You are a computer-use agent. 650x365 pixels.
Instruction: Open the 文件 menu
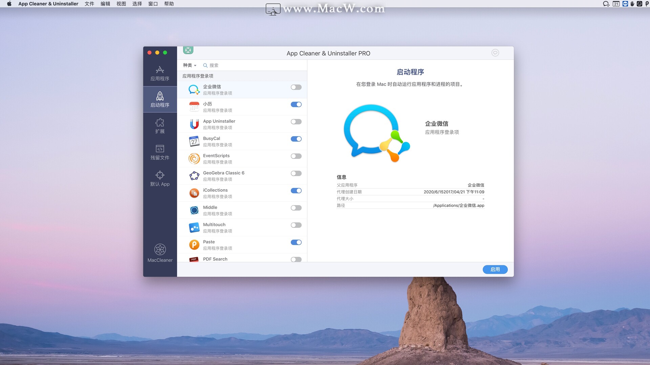point(89,4)
